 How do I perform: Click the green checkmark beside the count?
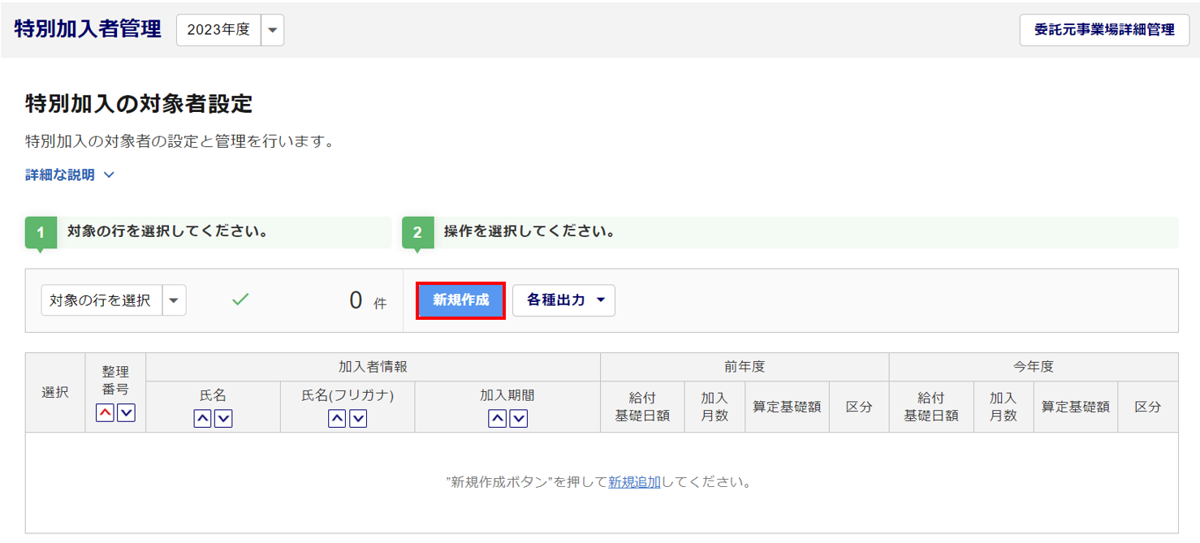[x=240, y=300]
